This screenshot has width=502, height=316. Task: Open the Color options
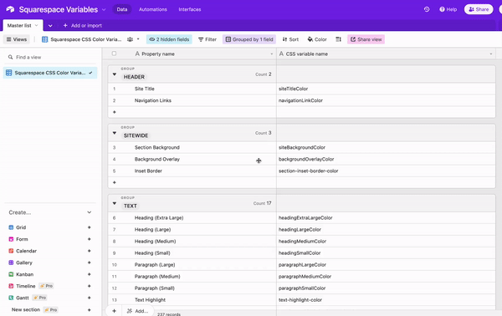(317, 39)
